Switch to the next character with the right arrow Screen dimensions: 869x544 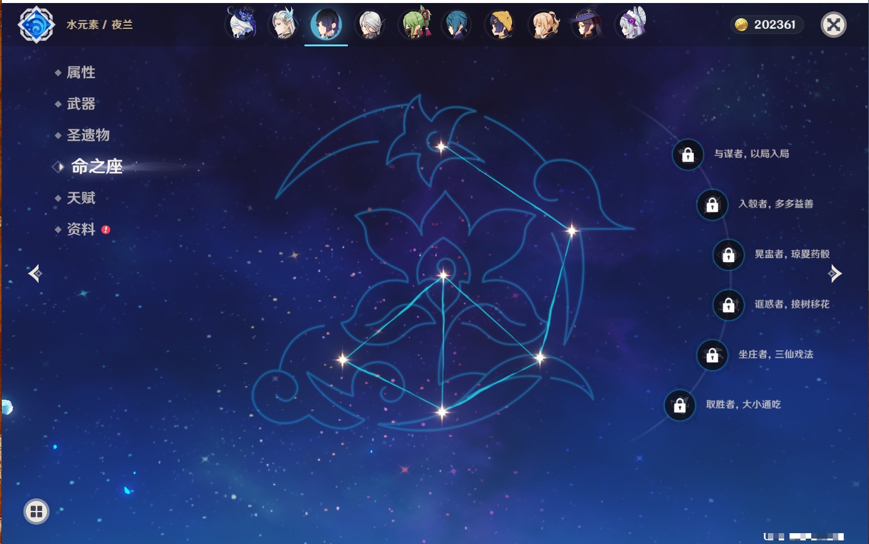[835, 274]
